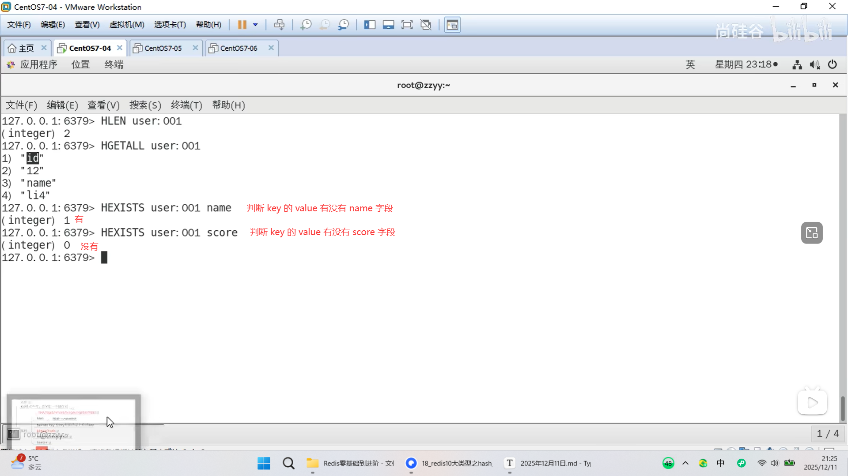Open the Windows clock 21:25 calendar
The image size is (848, 476).
click(821, 463)
